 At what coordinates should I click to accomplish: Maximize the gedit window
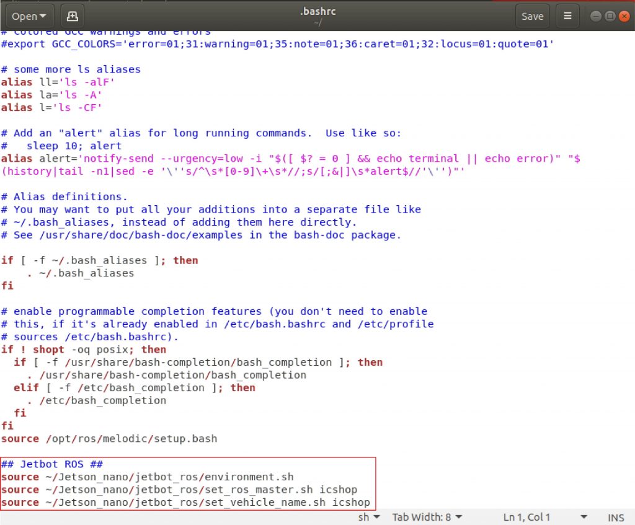coord(610,16)
